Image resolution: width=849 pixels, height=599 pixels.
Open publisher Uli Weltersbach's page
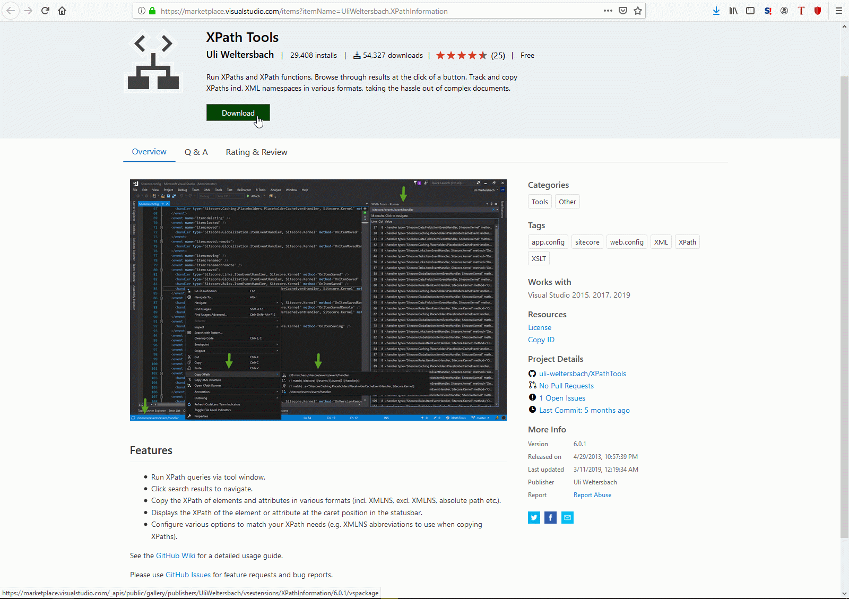(x=240, y=55)
